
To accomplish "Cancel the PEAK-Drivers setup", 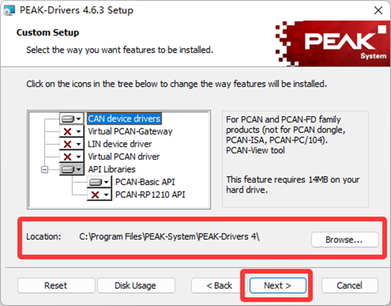I will pos(350,285).
